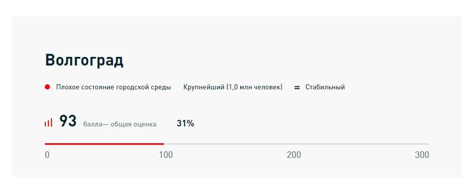Click the 300 scale label

tap(422, 155)
